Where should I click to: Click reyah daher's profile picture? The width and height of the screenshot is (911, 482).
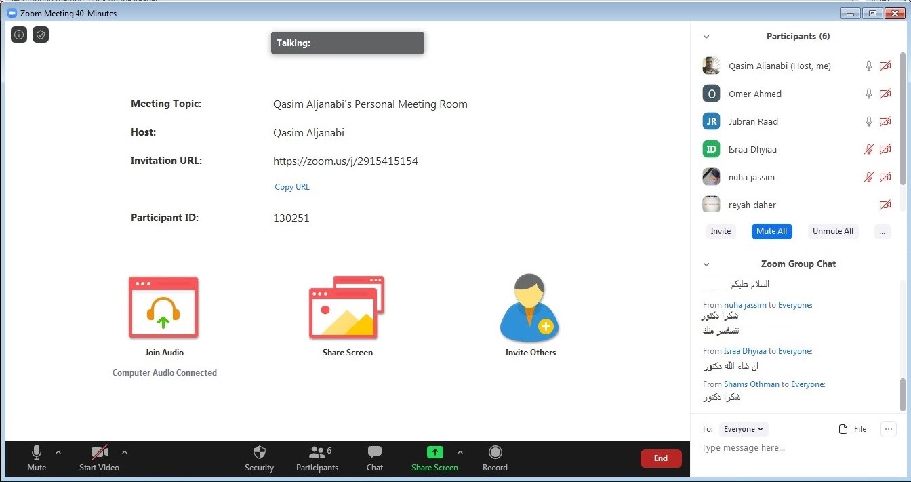click(711, 205)
